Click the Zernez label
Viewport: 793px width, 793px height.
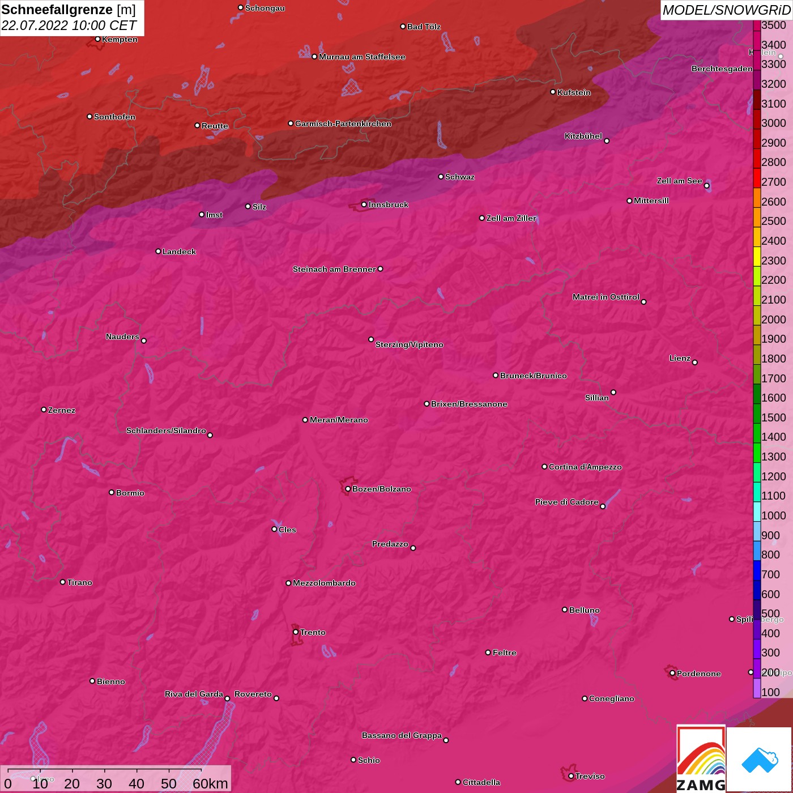62,410
